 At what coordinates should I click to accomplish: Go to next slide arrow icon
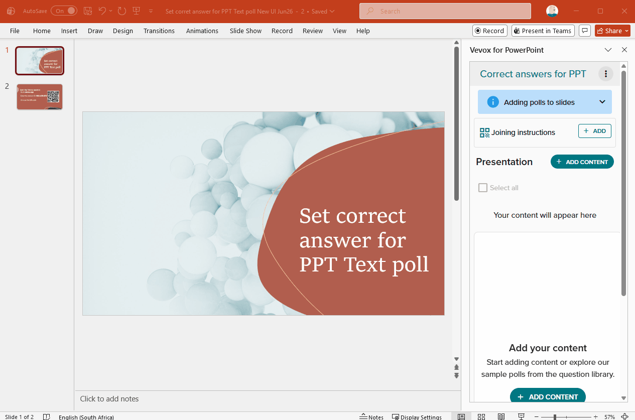tap(456, 375)
